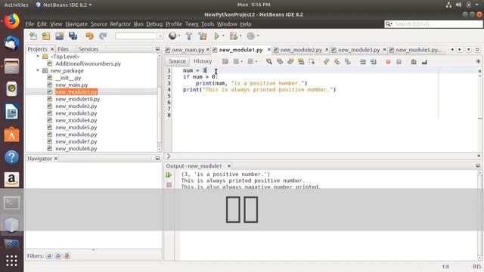Click the New Project toolbar icon
The image size is (484, 272).
tap(46, 36)
